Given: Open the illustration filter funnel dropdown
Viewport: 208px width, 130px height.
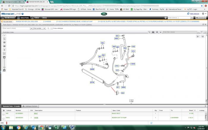Looking at the screenshot, I should click(202, 32).
